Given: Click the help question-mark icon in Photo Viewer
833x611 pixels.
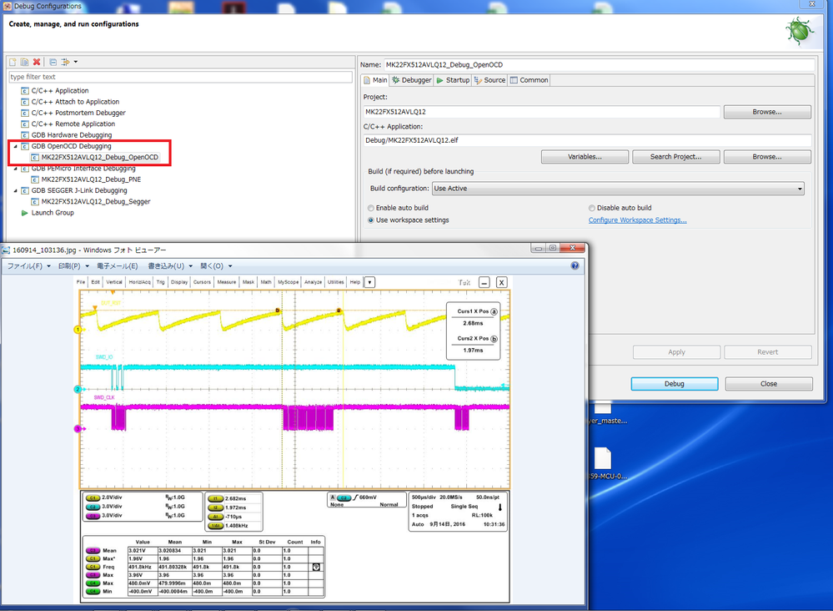Looking at the screenshot, I should tap(575, 265).
